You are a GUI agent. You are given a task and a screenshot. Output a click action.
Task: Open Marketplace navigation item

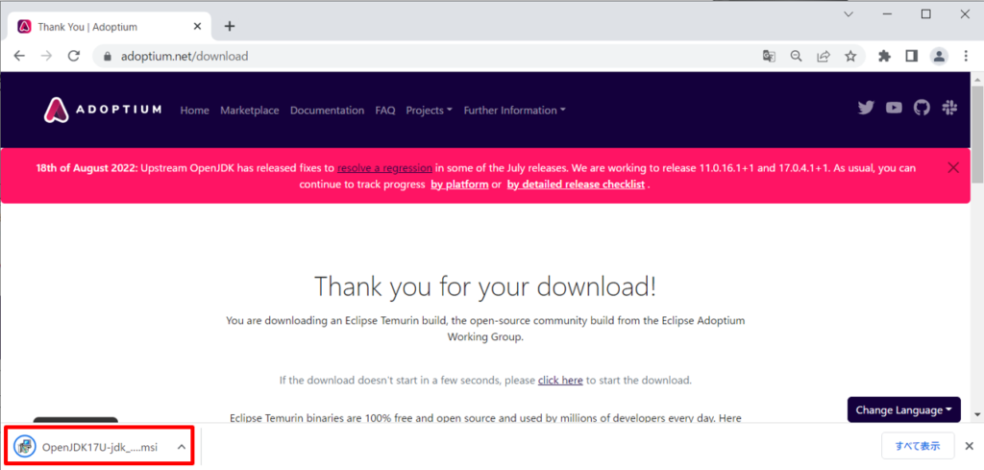(x=249, y=110)
